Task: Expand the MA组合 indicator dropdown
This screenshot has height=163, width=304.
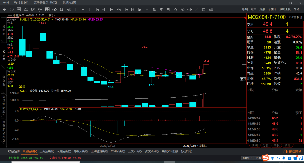Action: pyautogui.click(x=52, y=20)
